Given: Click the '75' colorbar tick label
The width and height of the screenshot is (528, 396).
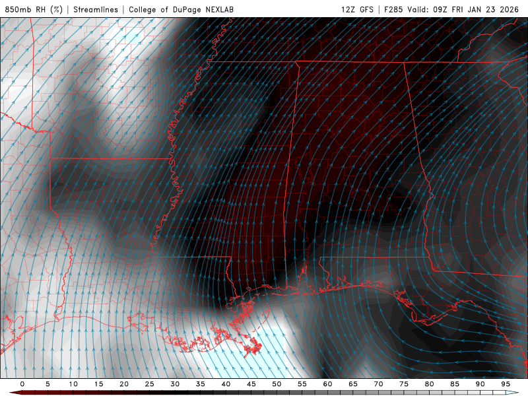Looking at the screenshot, I should tap(404, 384).
